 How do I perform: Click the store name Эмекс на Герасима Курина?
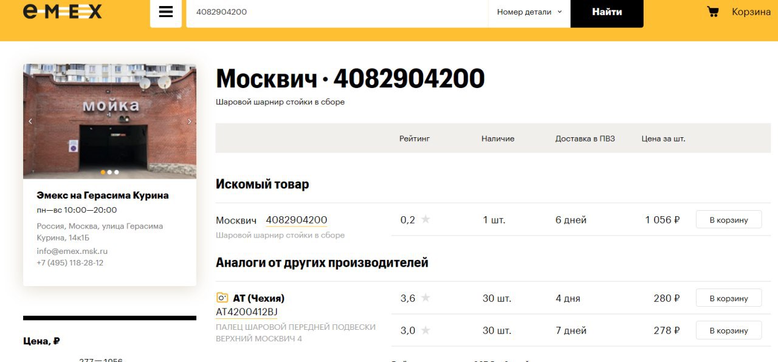[103, 196]
